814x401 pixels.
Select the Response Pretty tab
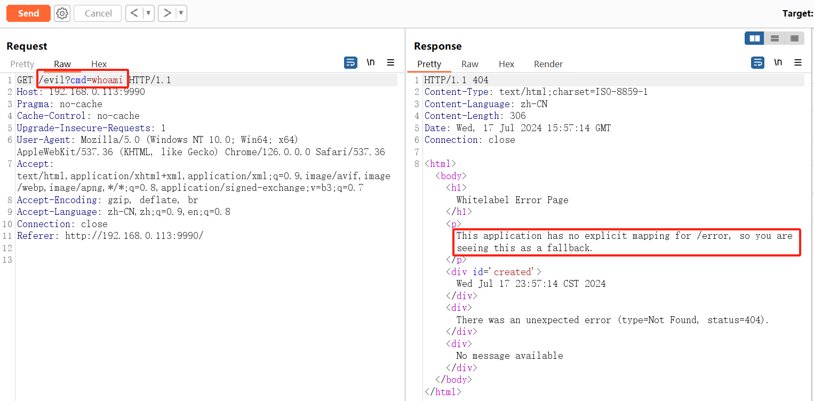tap(429, 64)
